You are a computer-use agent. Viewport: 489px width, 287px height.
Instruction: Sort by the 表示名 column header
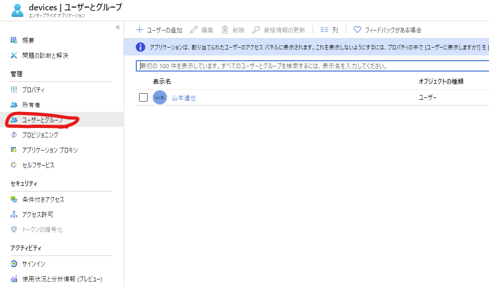[x=162, y=81]
